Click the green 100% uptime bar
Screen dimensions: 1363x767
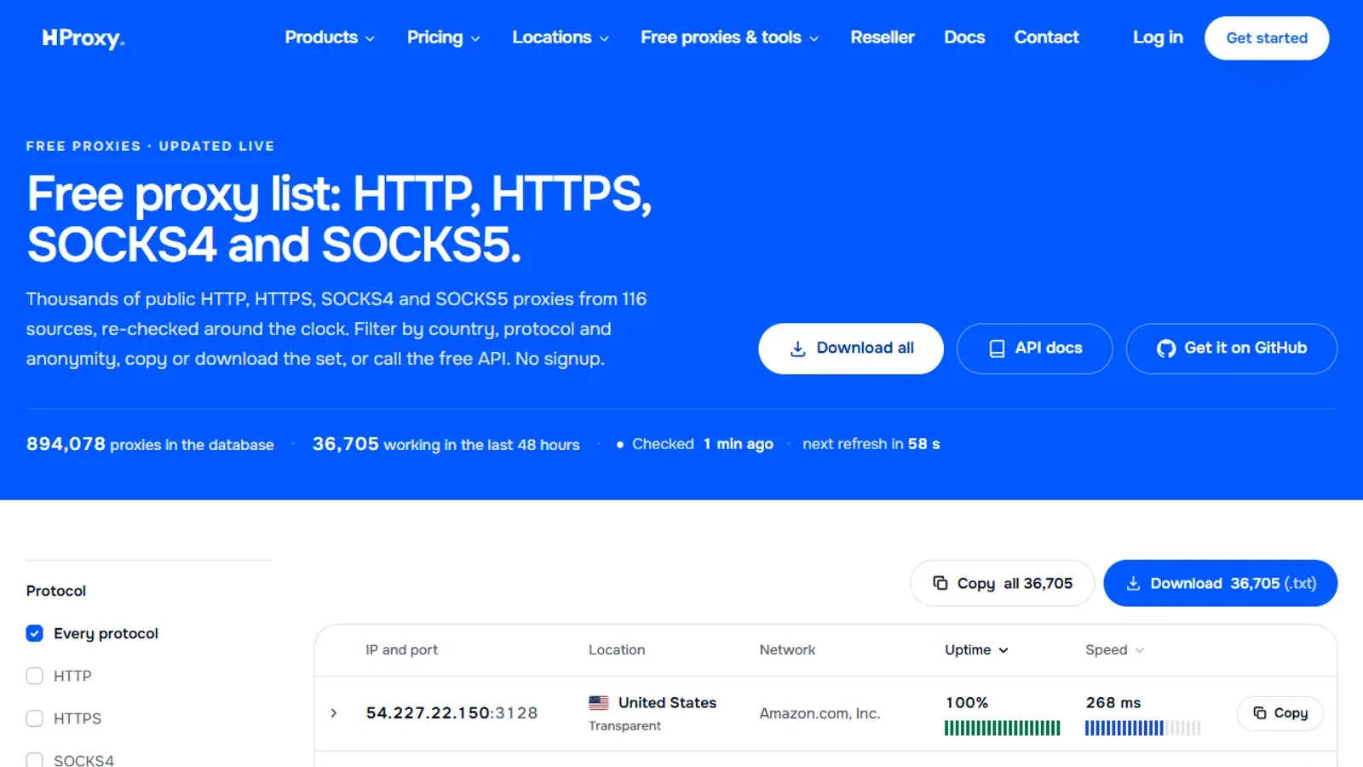tap(1003, 728)
